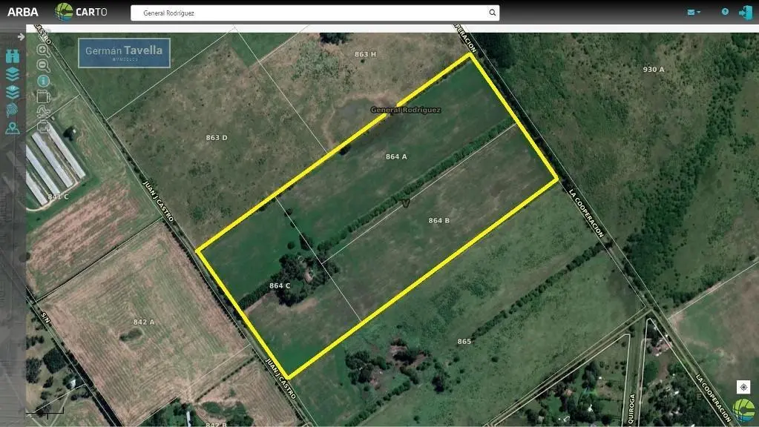Click the CARTO globe logo at map corner

click(744, 410)
